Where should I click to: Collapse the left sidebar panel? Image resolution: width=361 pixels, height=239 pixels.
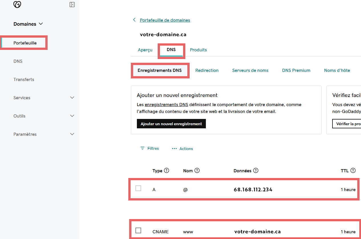pyautogui.click(x=72, y=5)
